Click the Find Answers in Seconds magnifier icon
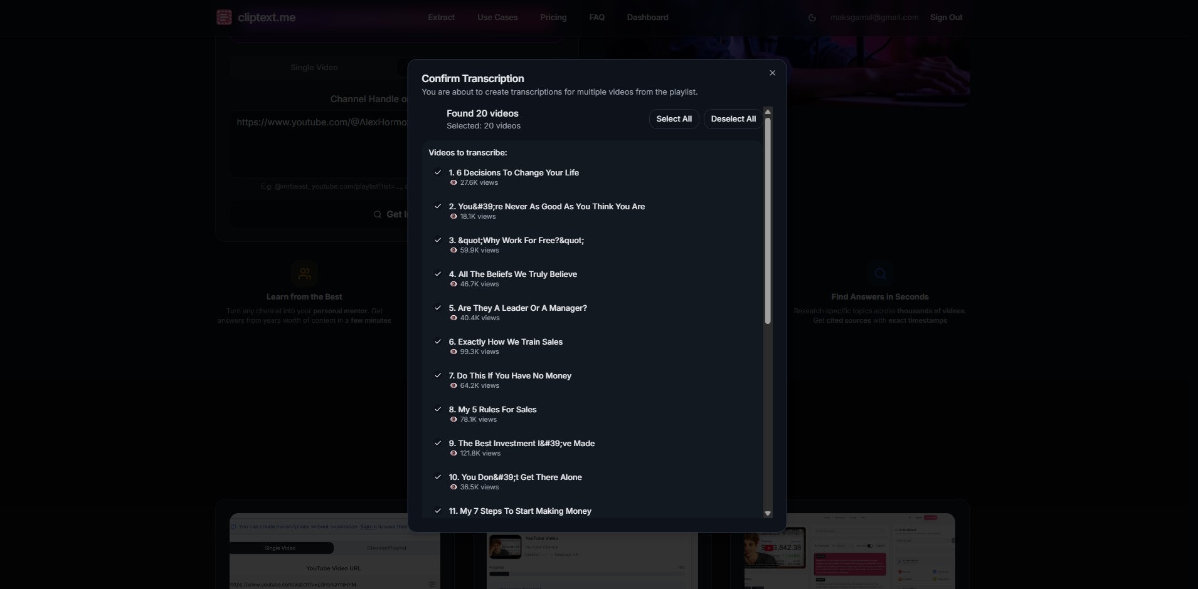Screen dimensions: 1198x589 [x=880, y=274]
